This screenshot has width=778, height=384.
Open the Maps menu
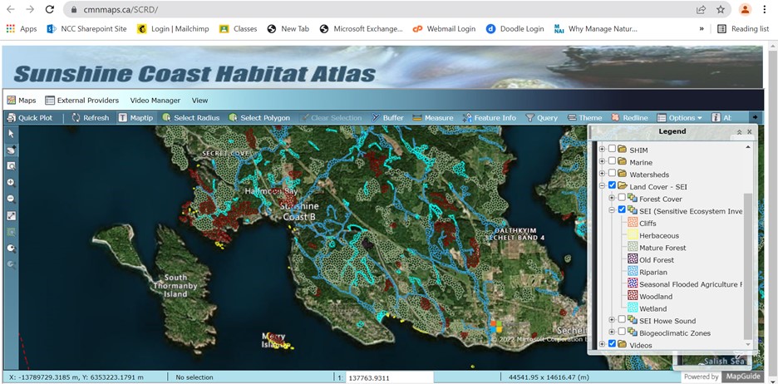point(22,101)
